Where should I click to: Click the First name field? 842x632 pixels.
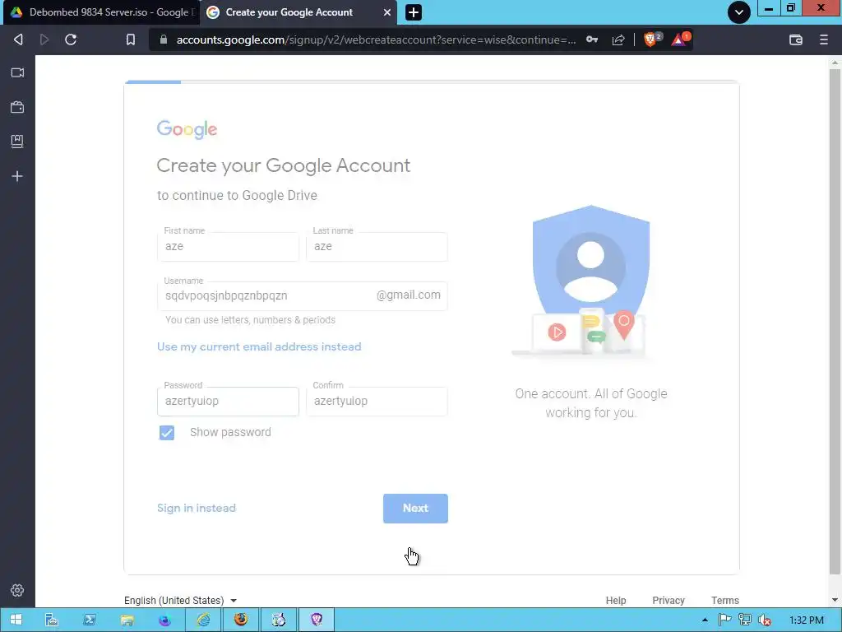228,247
